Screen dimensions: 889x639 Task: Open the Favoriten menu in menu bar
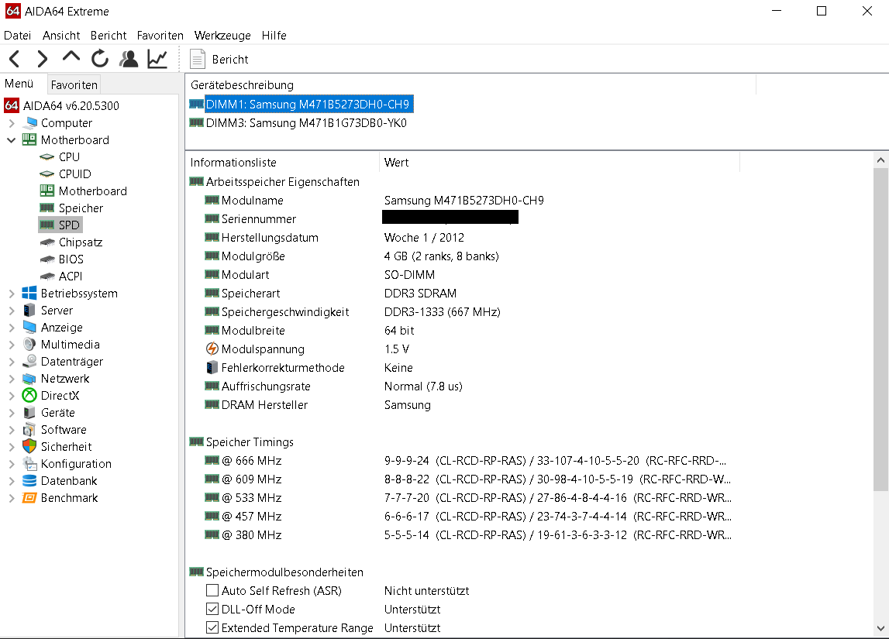pyautogui.click(x=160, y=35)
